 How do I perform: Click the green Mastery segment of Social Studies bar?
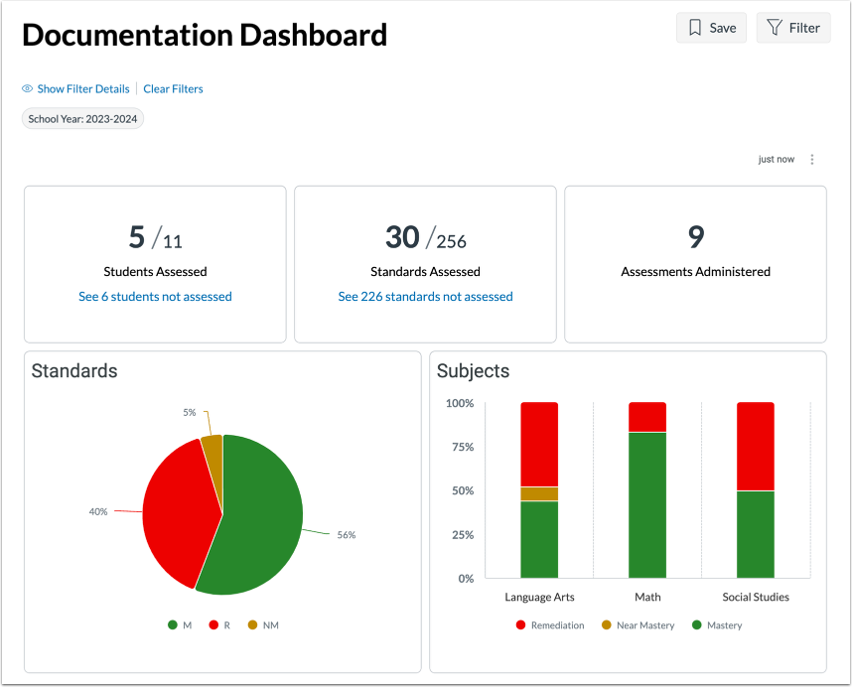pos(756,534)
